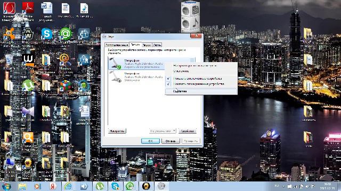Image resolution: width=341 pixels, height=191 pixels.
Task: Confirm the Sound dialog with OK
Action: [x=150, y=141]
